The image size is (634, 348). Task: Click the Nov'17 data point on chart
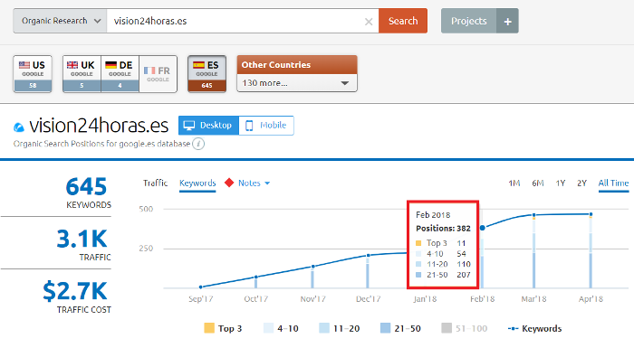313,267
